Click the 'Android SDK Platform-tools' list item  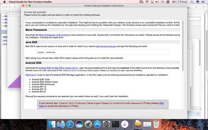tap(45, 82)
